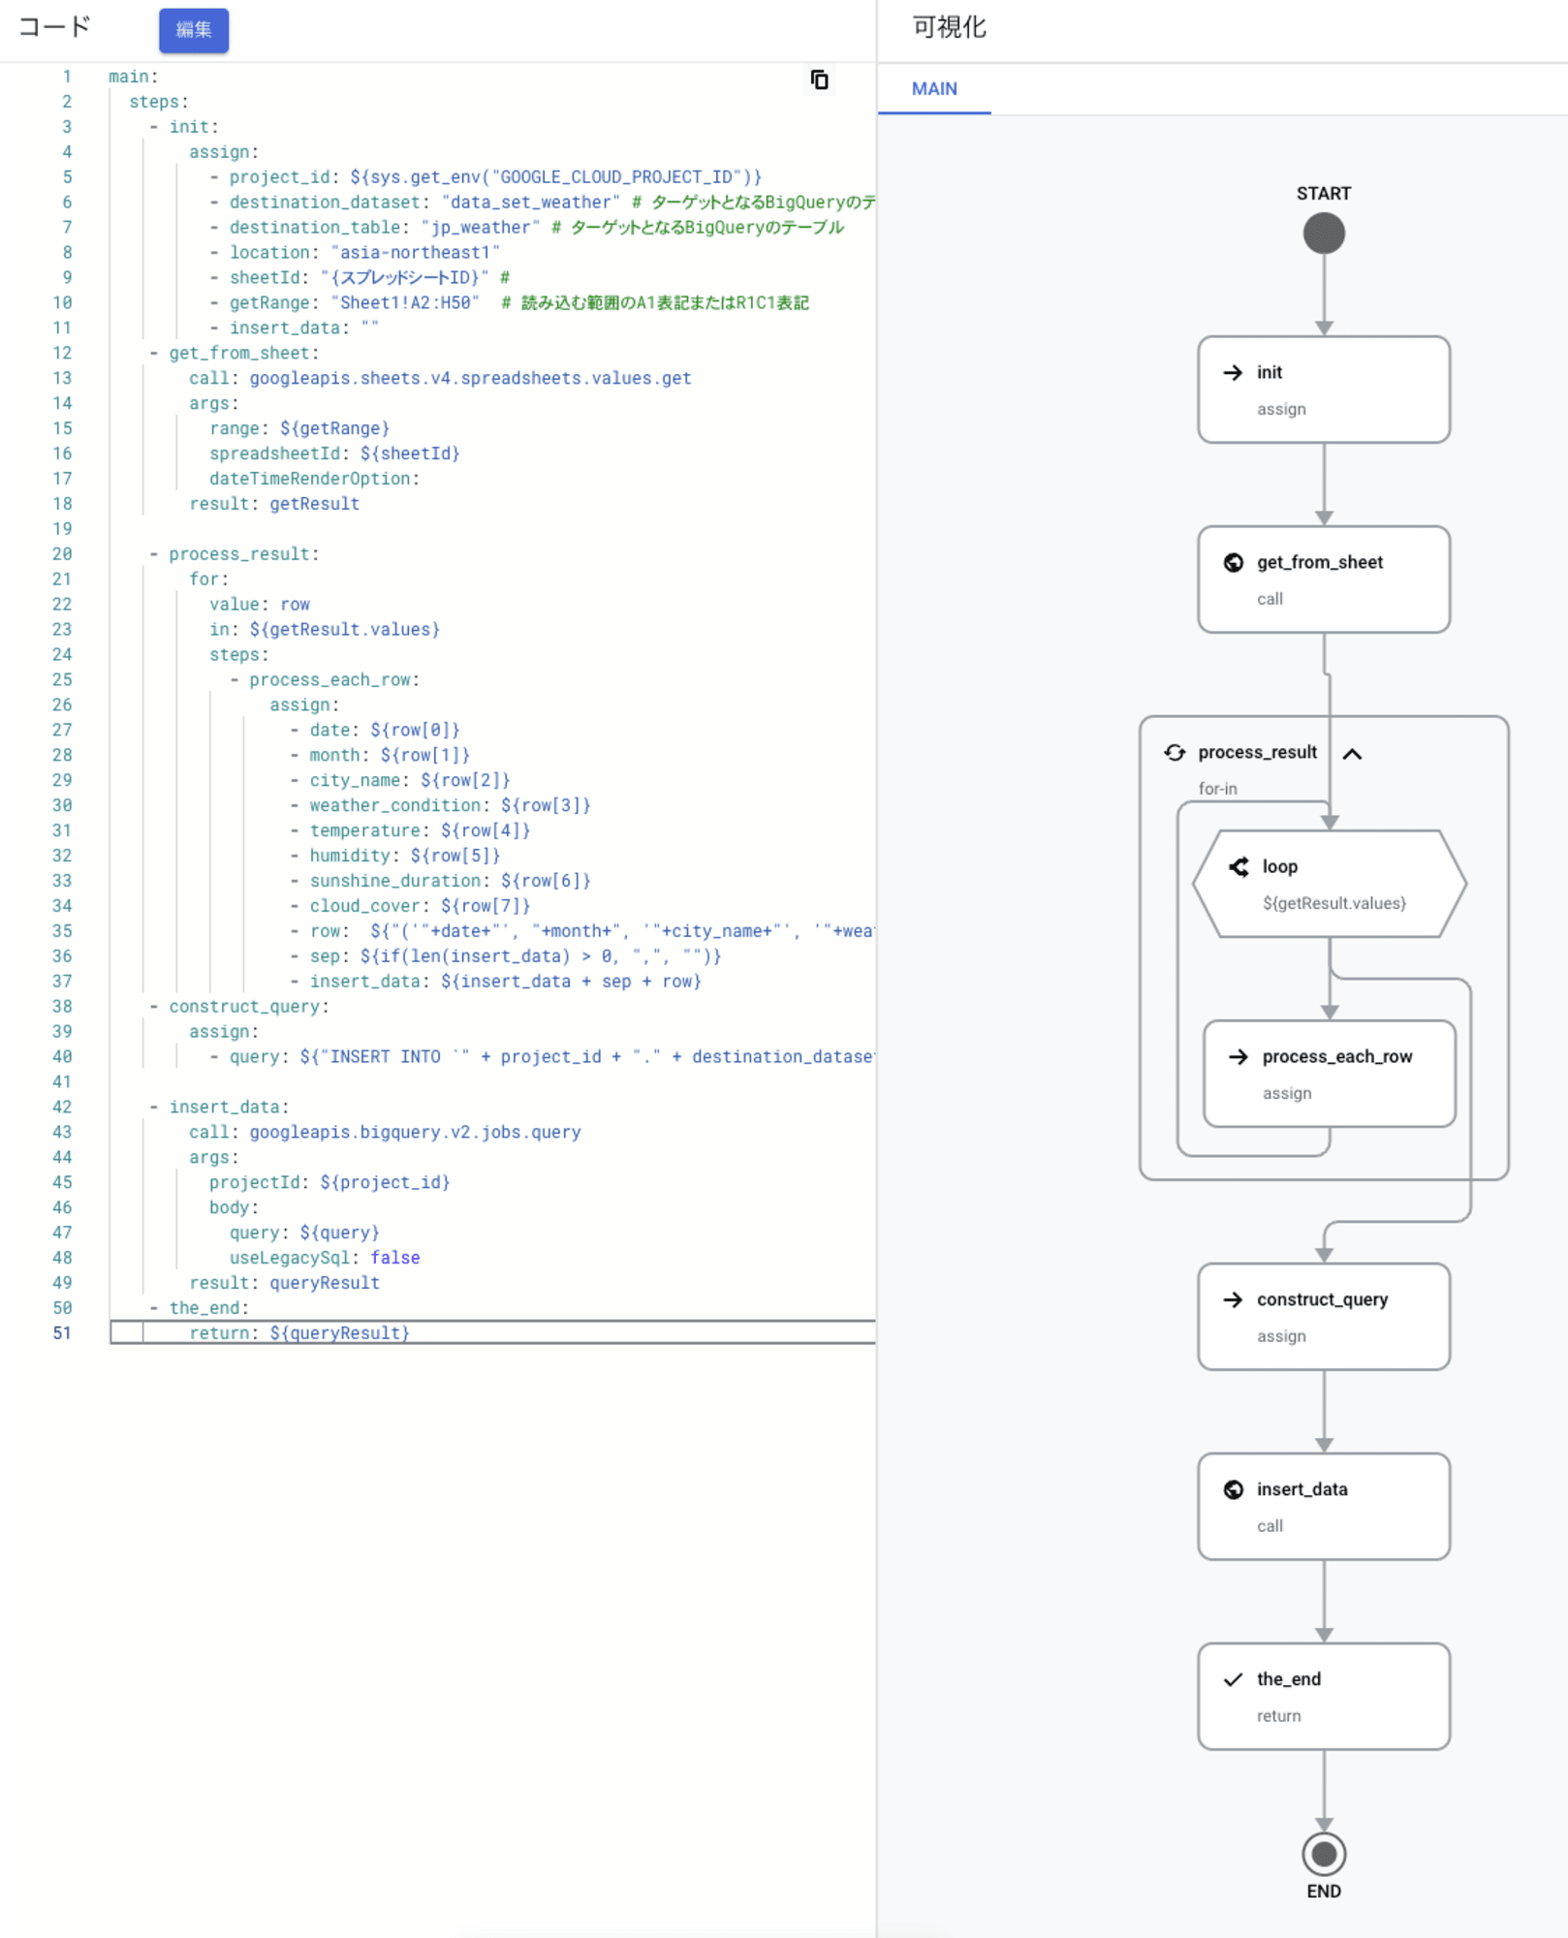Select the process_each_row node label
1568x1938 pixels.
click(x=1336, y=1056)
